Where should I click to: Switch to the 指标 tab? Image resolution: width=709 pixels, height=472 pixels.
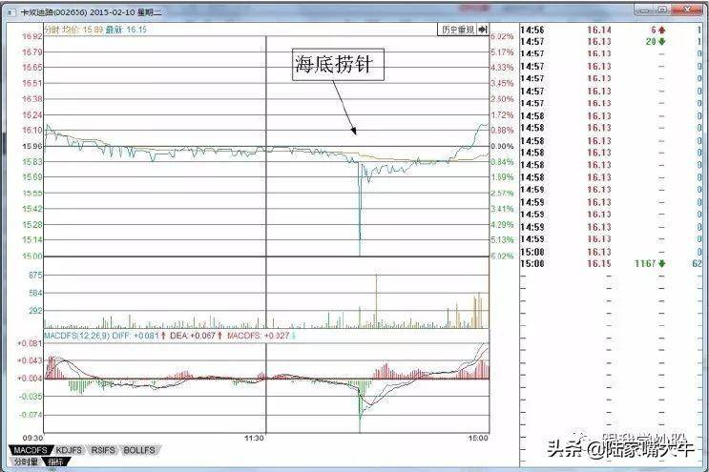(56, 462)
